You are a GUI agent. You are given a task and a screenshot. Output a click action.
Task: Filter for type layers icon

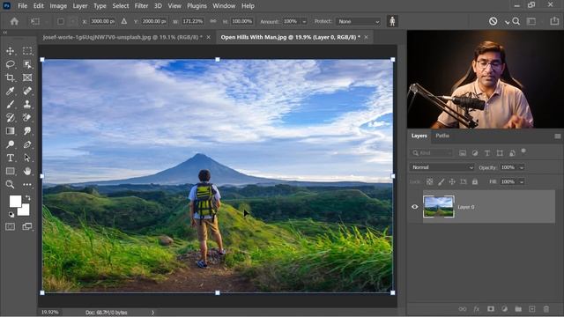pos(487,153)
